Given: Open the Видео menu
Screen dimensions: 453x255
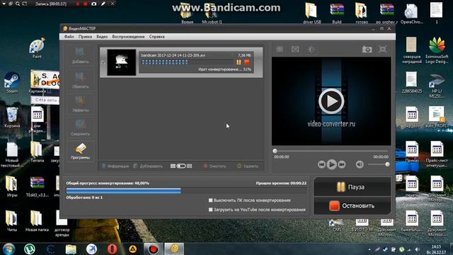Looking at the screenshot, I should point(102,37).
